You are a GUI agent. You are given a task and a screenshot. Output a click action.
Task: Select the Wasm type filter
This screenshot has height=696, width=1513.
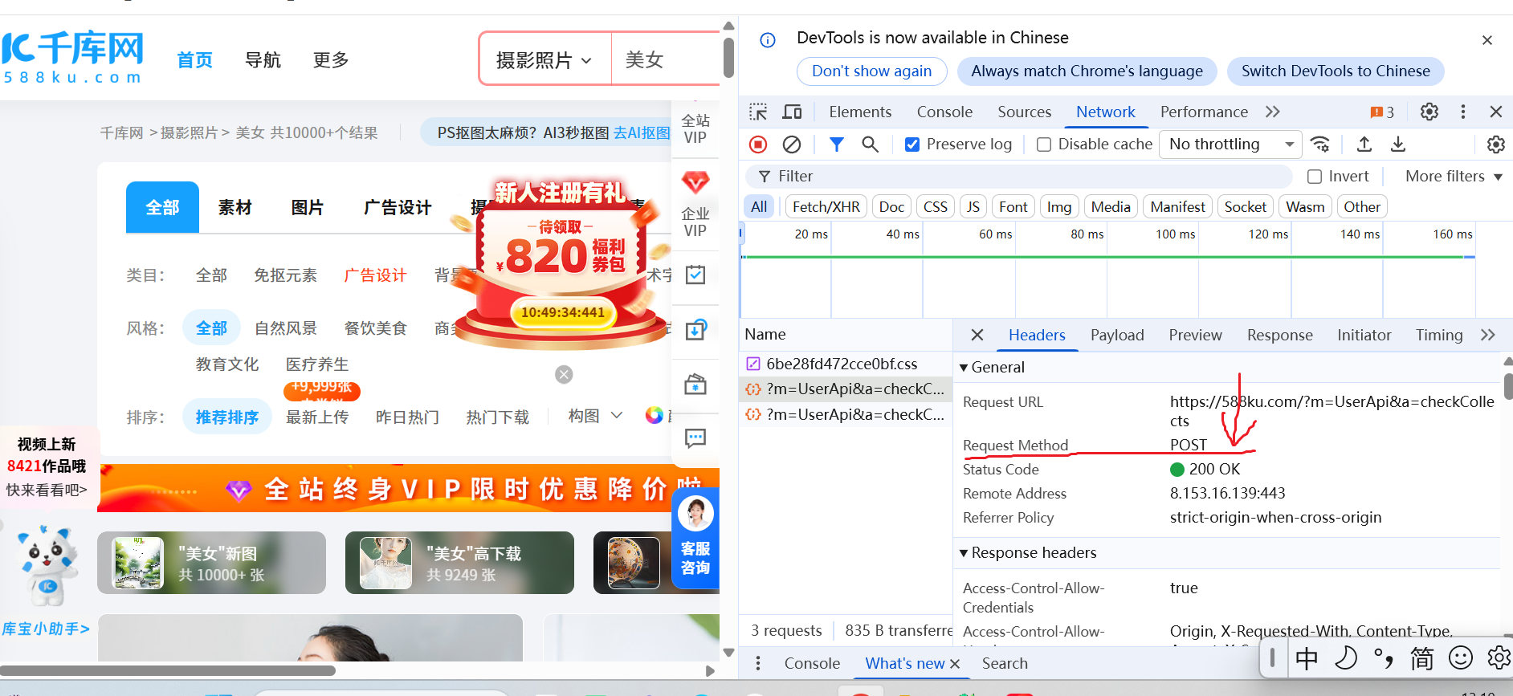1305,207
